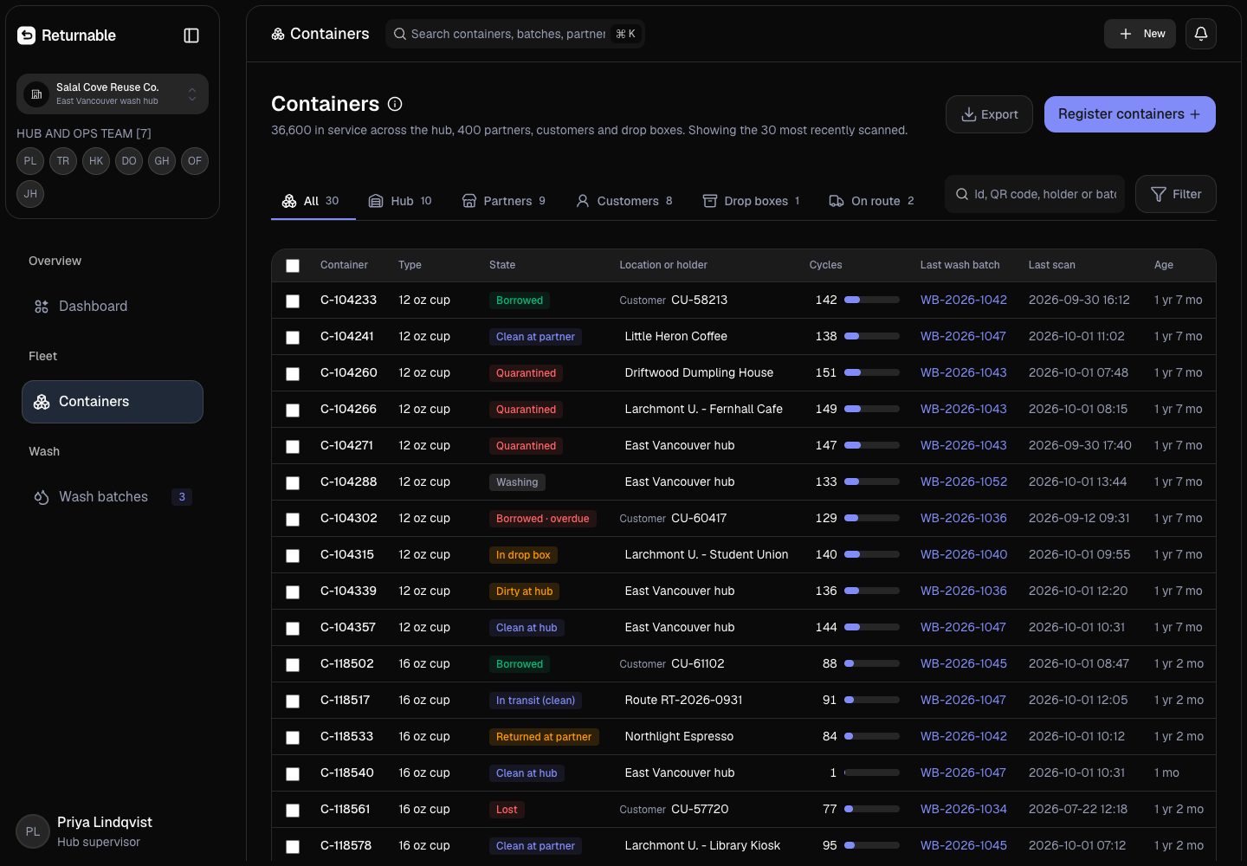
Task: Open team member avatar GH
Action: (162, 161)
